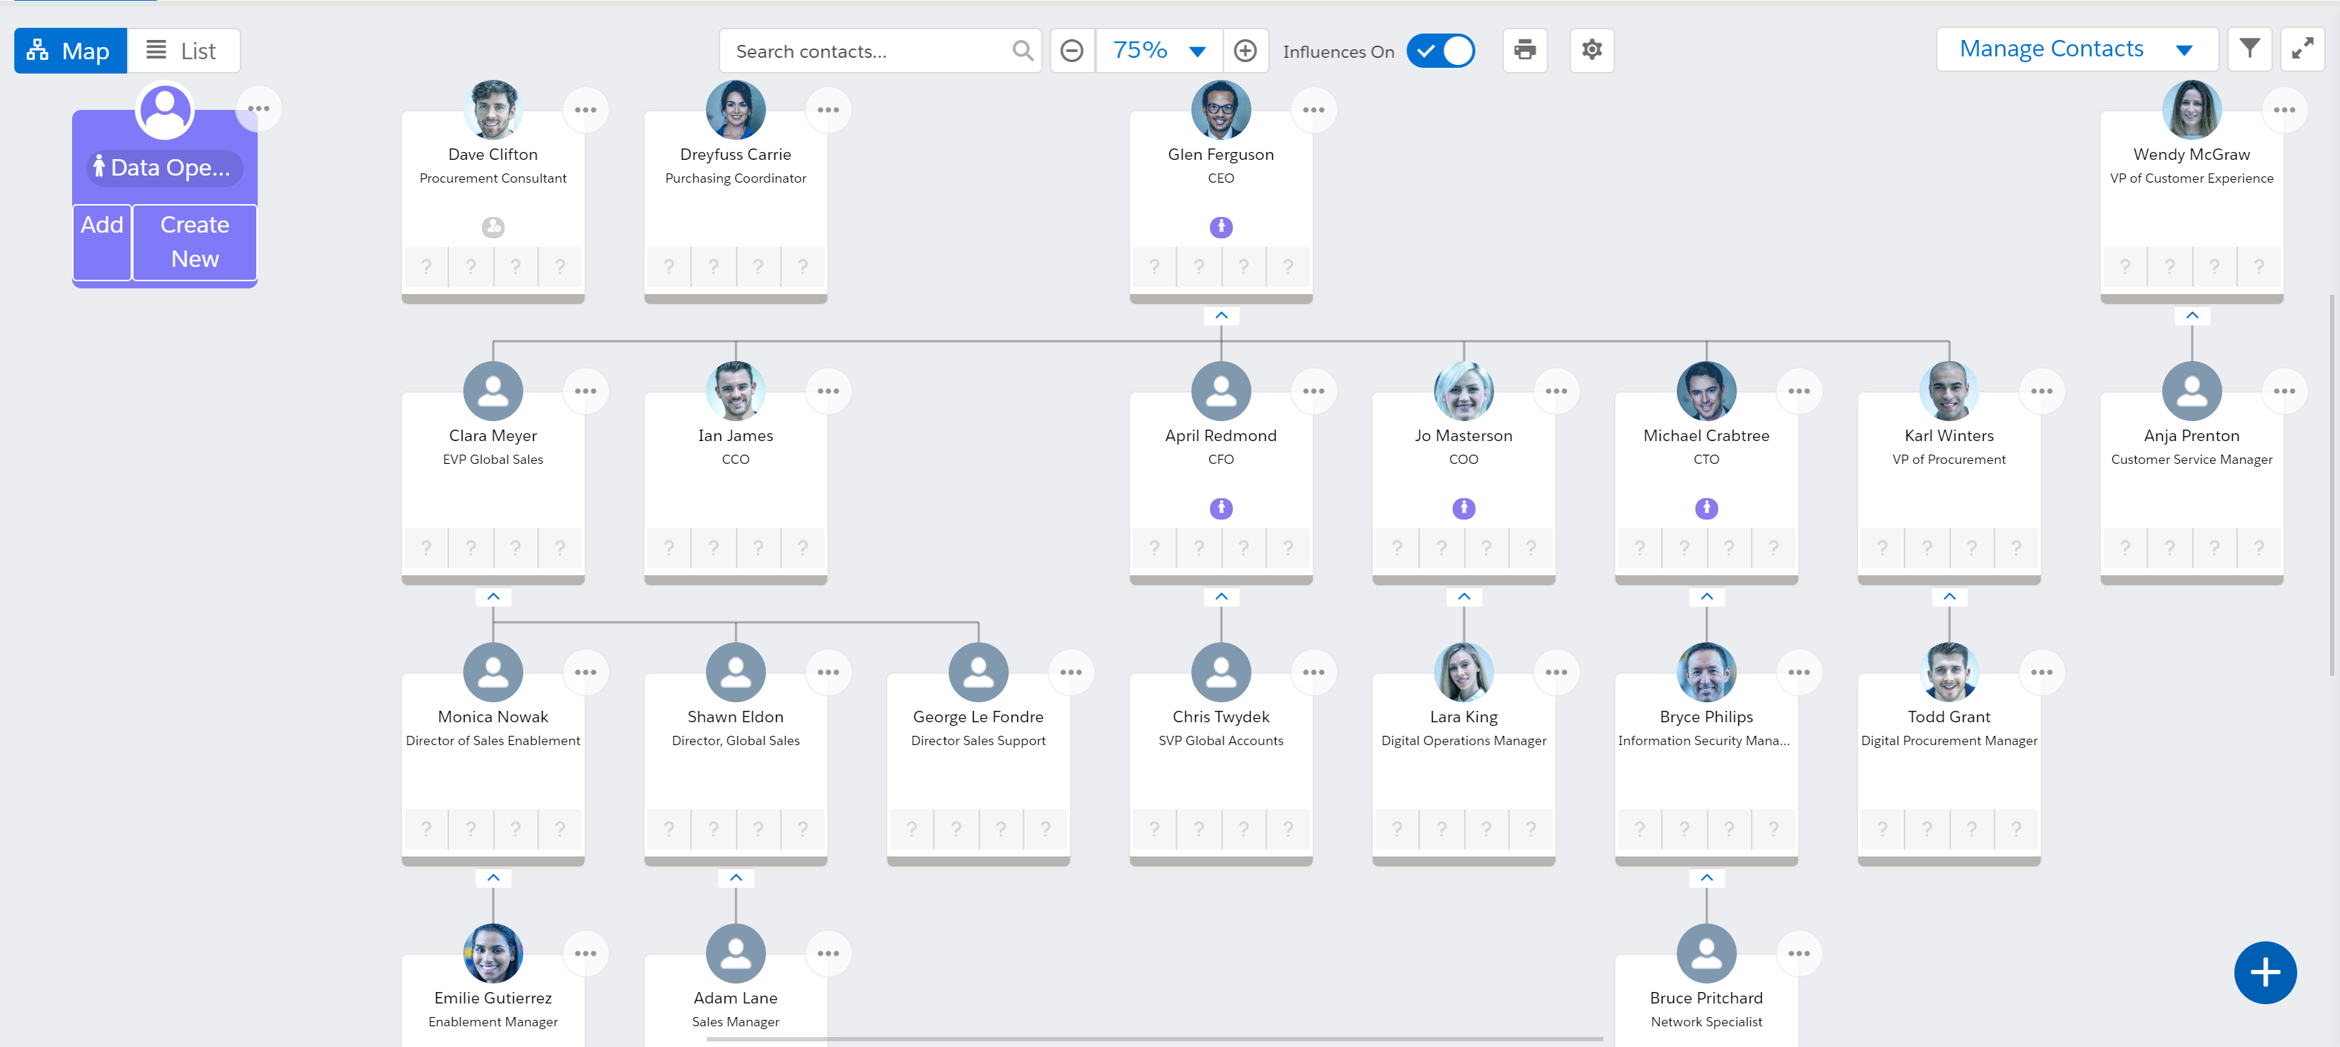Open the filter funnel icon

tap(2249, 49)
